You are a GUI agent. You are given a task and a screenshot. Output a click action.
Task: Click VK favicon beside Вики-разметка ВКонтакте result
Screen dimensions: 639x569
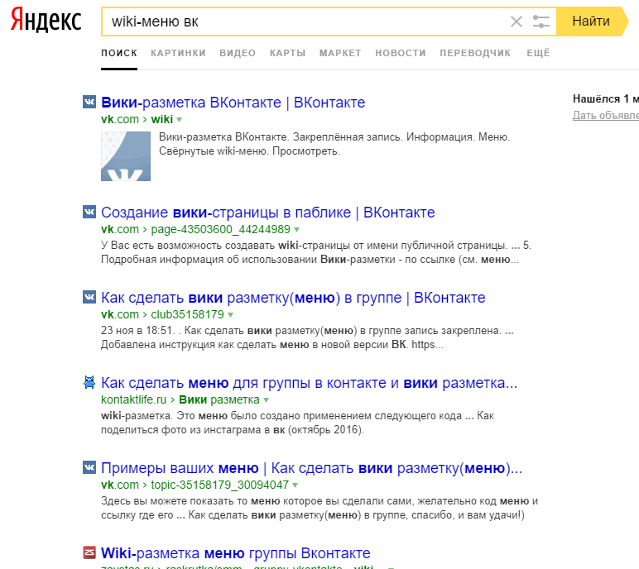(x=89, y=102)
